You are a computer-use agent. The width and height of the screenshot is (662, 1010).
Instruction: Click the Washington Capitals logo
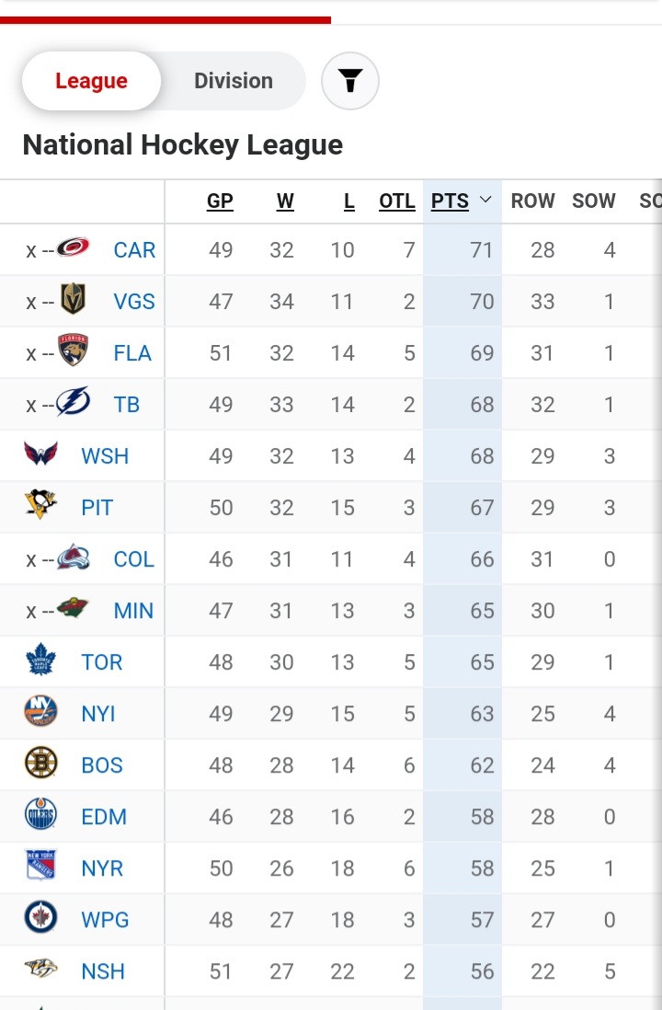coord(40,453)
